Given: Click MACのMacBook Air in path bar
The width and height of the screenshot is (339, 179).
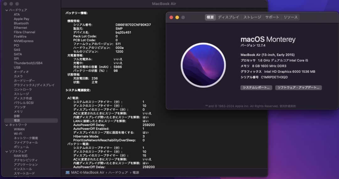Looking at the screenshot, I should [x=88, y=172].
